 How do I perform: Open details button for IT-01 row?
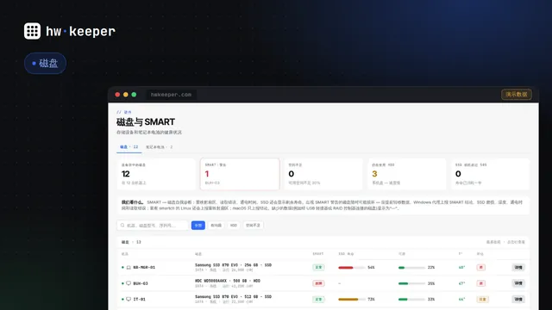tap(518, 299)
